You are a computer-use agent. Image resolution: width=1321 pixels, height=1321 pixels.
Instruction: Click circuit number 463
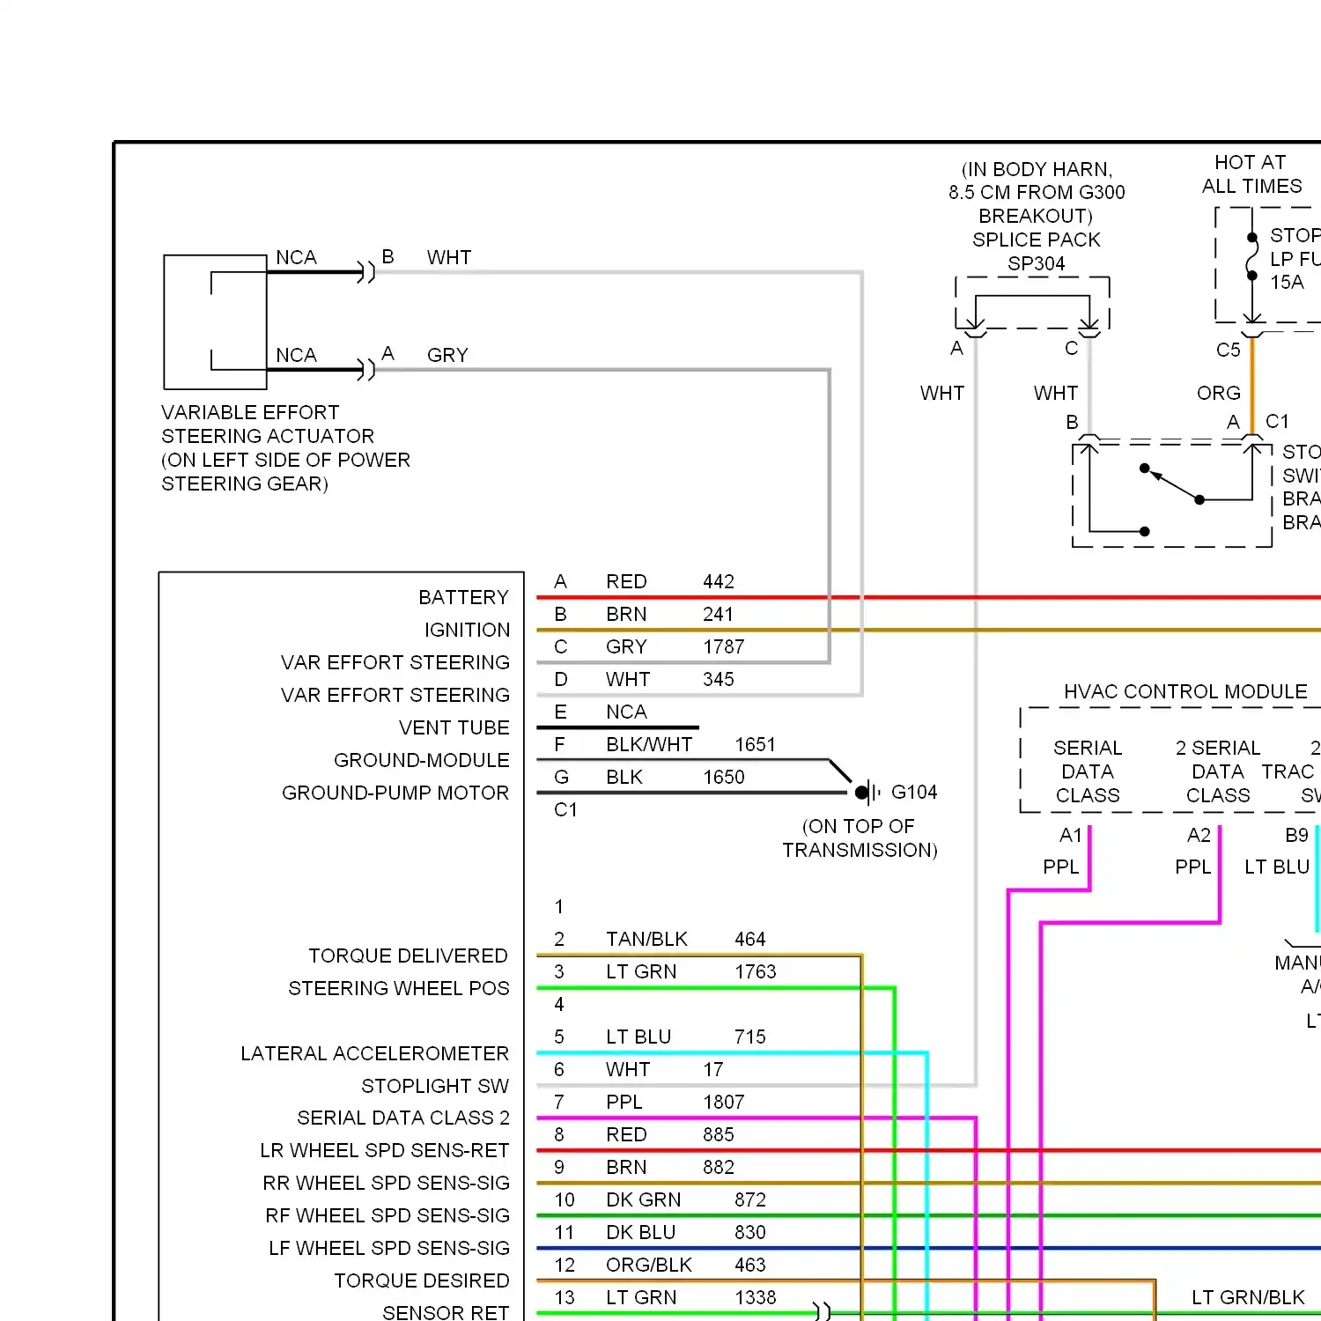(750, 1265)
